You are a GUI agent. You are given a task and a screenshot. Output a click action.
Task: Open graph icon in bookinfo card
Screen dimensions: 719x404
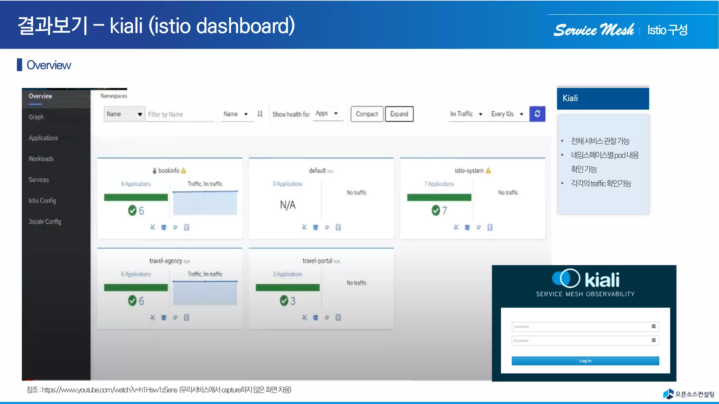pos(152,227)
